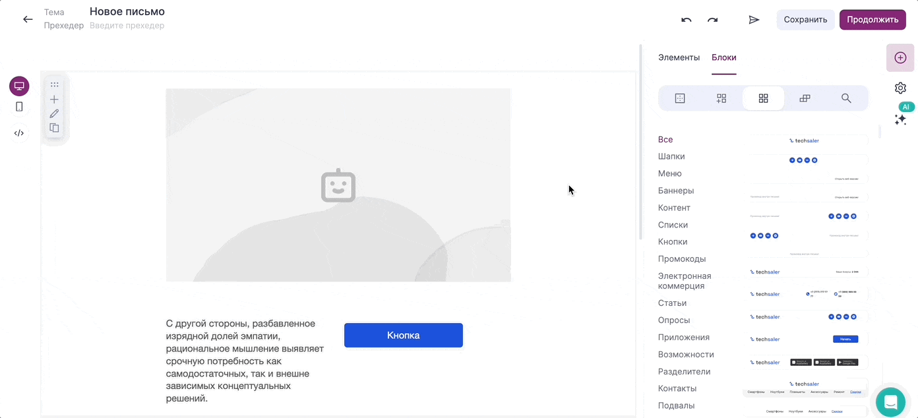Select the Меню category

point(670,173)
